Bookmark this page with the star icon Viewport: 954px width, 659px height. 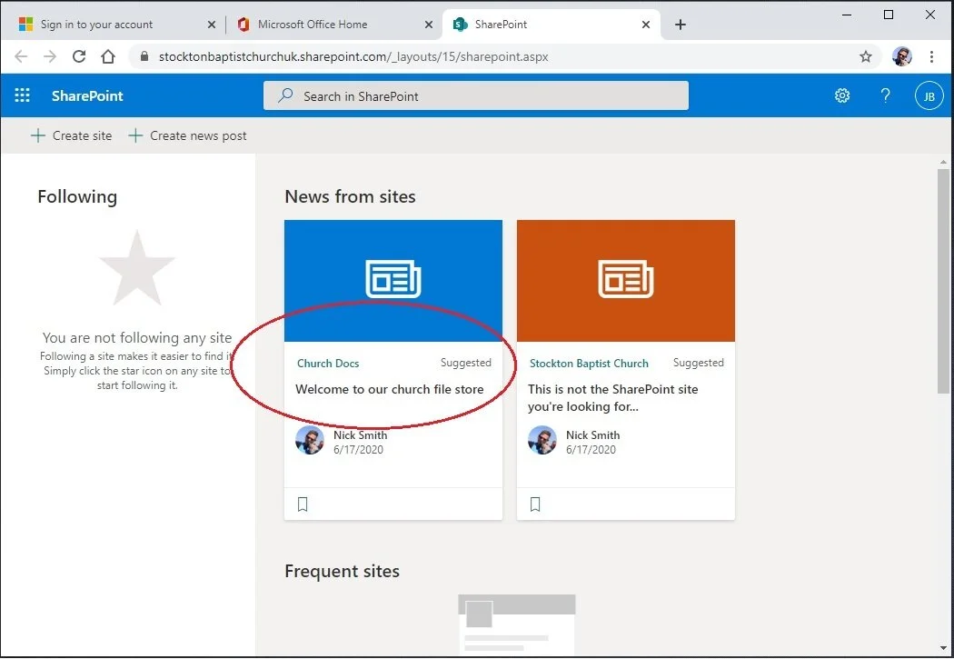(x=866, y=56)
